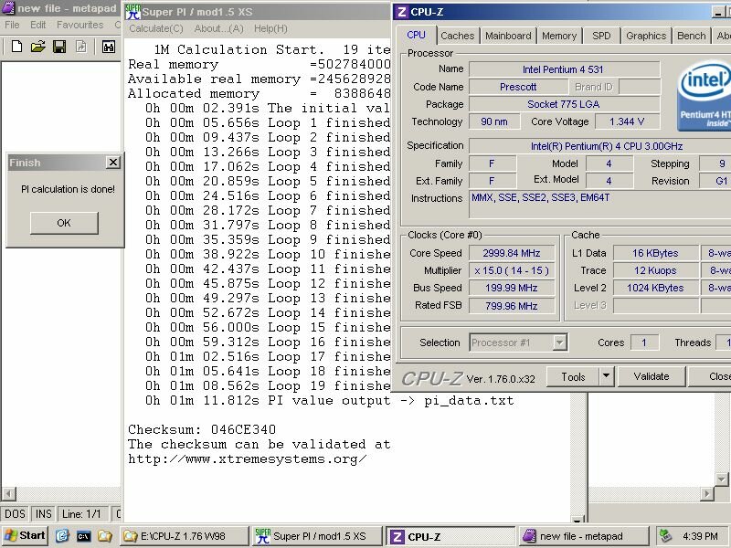Click the Validate button in CPU-Z

pos(651,376)
